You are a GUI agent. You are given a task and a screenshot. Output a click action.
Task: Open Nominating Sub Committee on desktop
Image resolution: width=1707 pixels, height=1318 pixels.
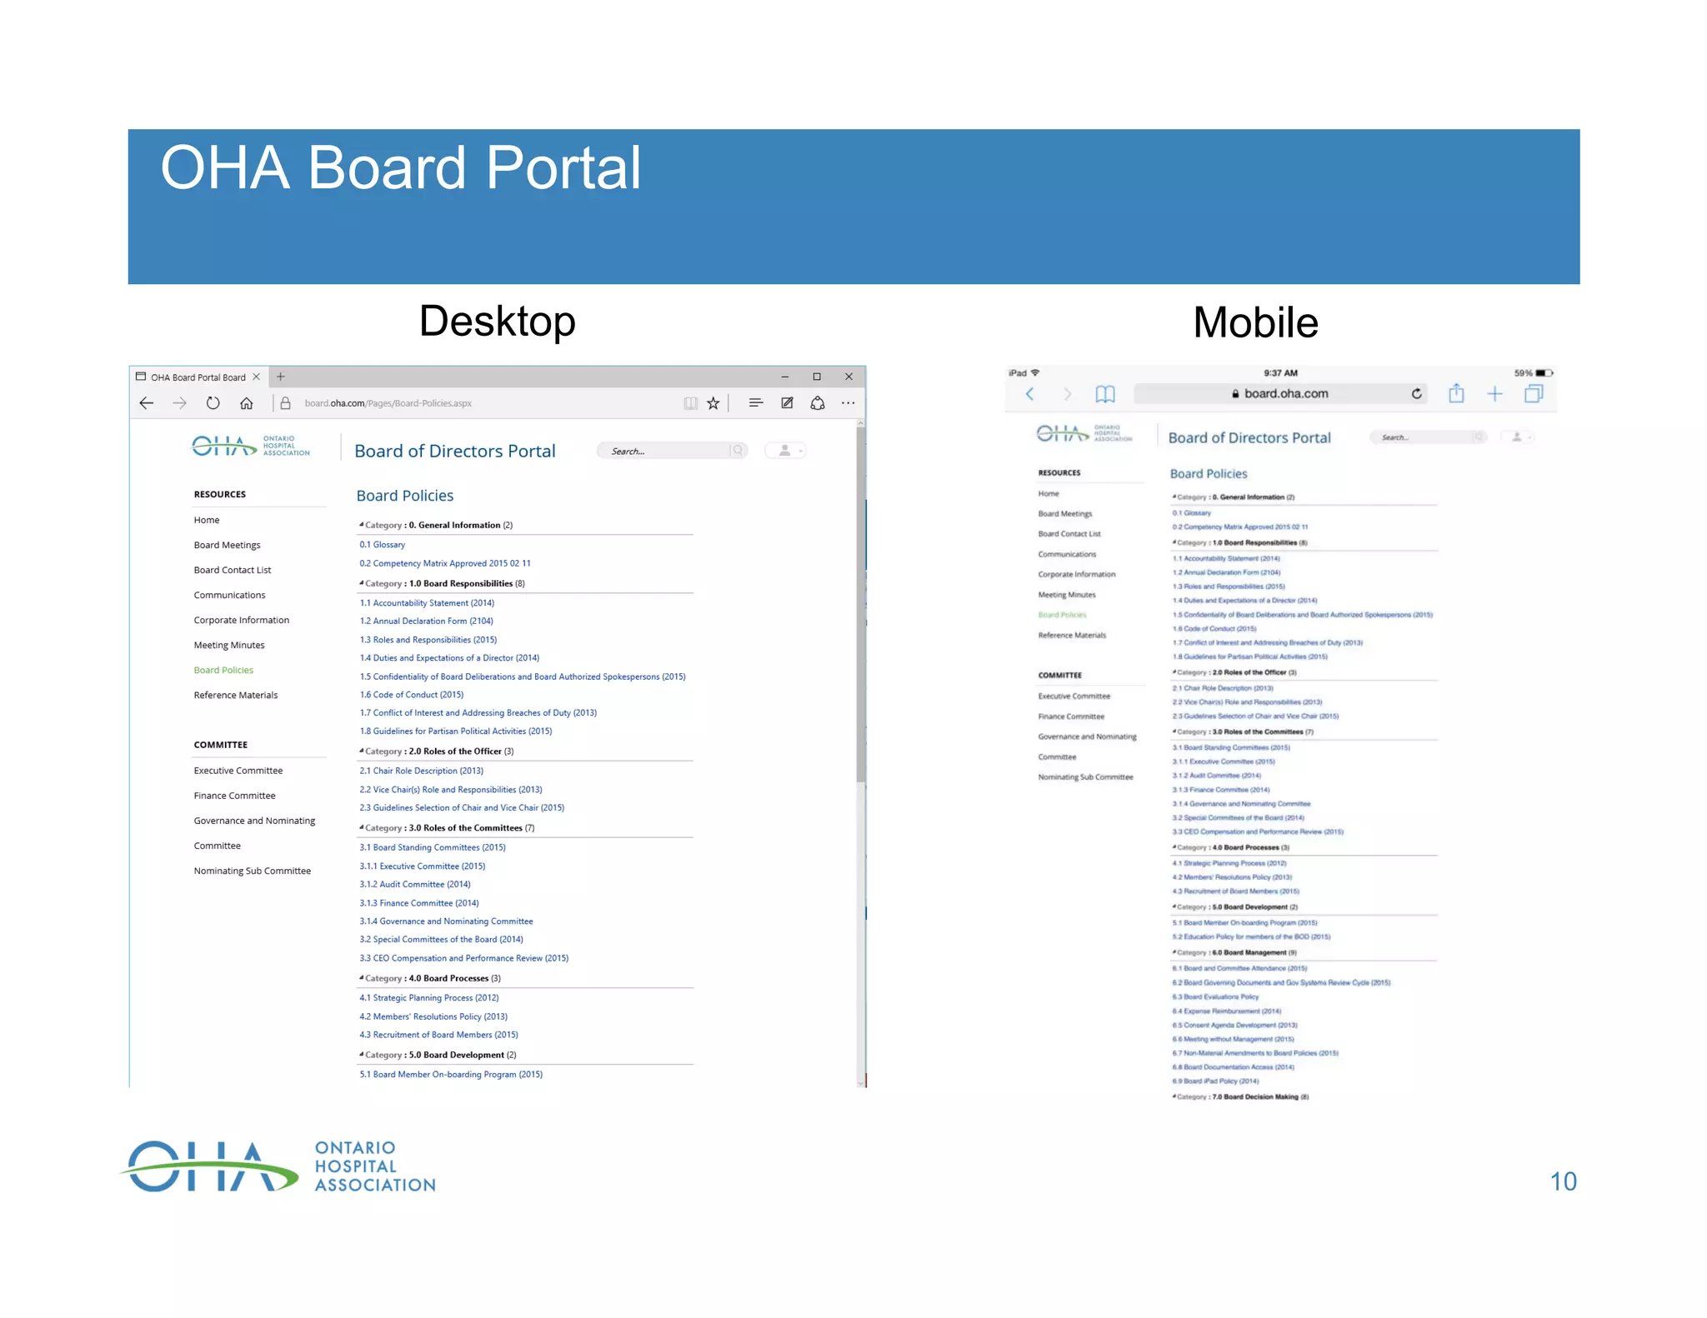(253, 871)
